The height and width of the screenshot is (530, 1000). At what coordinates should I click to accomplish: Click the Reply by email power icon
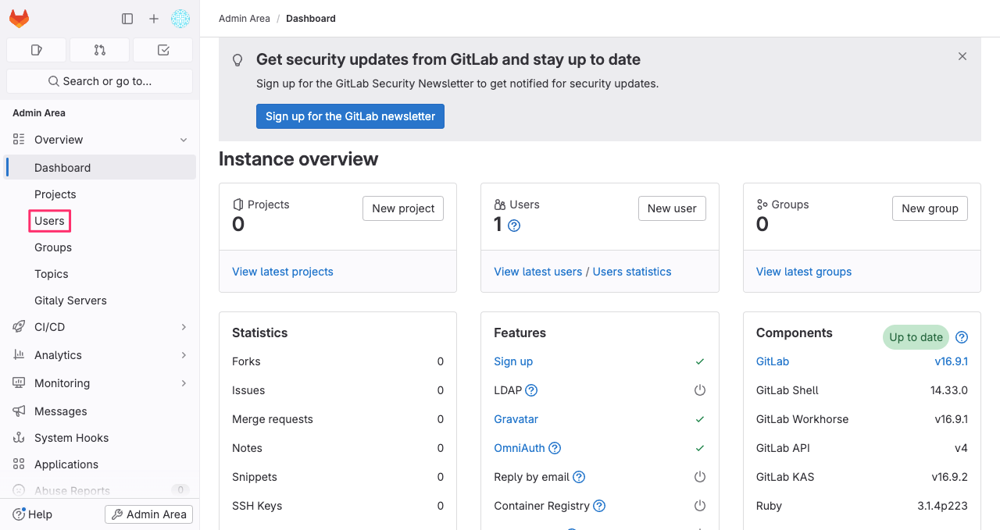[x=700, y=477]
